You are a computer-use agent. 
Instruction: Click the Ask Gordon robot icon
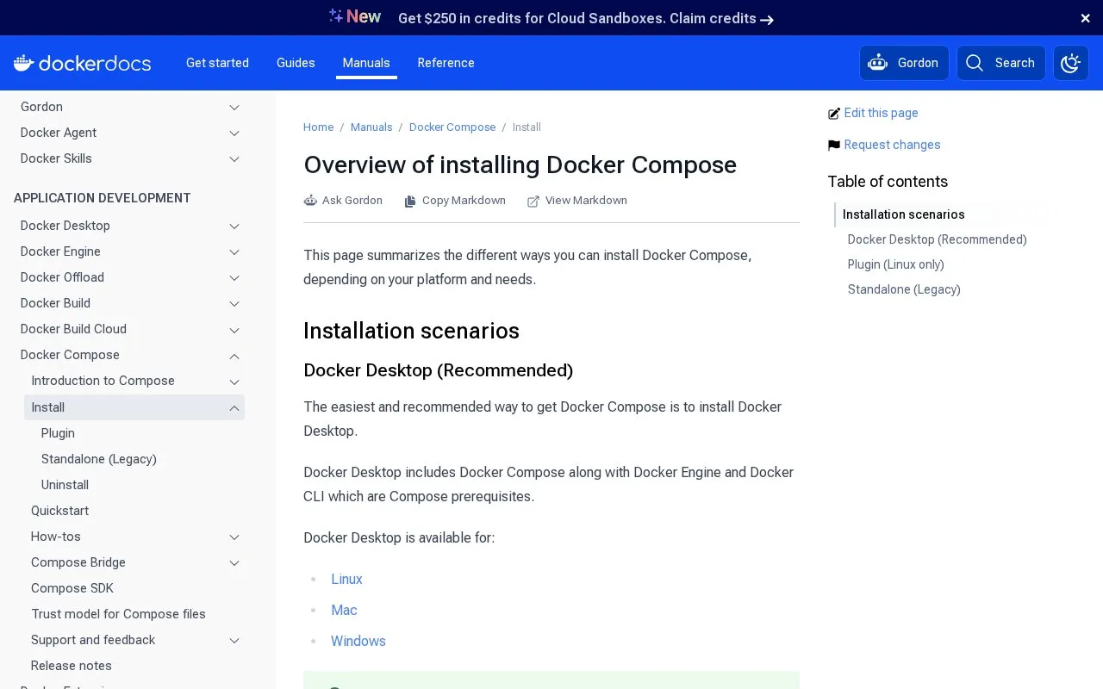[x=310, y=201]
